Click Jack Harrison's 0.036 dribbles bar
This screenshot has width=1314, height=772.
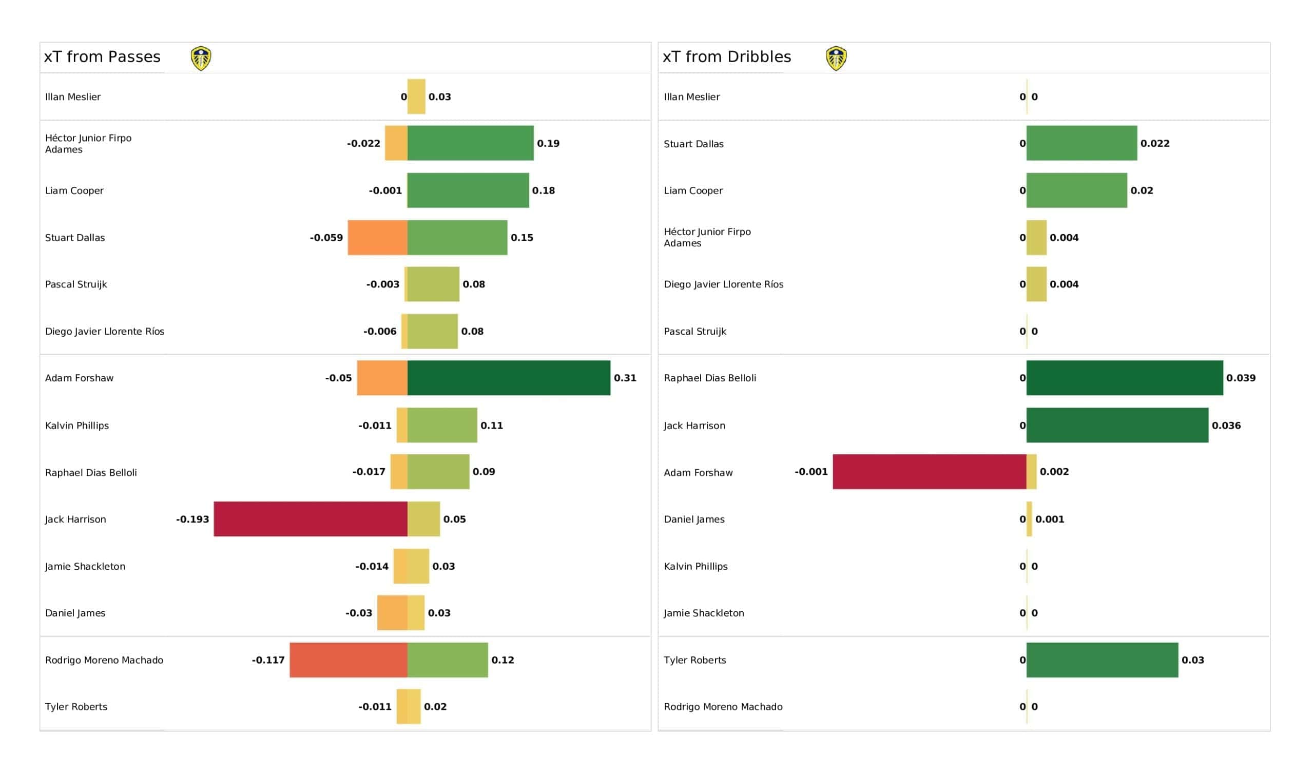point(1117,425)
